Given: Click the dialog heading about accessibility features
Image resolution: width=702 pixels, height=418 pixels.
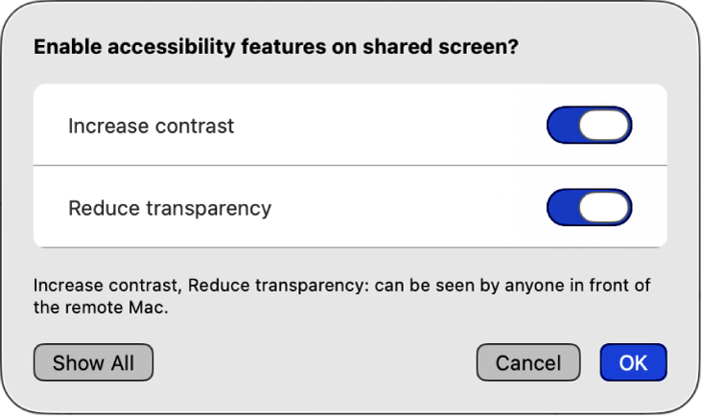Looking at the screenshot, I should click(276, 47).
